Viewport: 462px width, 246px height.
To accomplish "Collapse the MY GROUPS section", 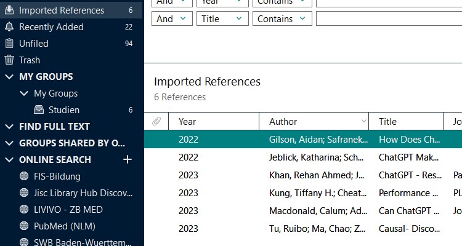I will pos(9,77).
